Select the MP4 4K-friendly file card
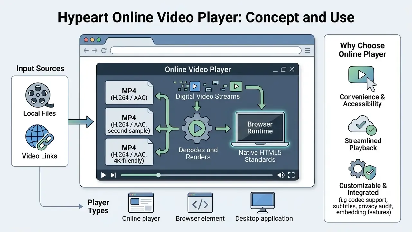 130,151
